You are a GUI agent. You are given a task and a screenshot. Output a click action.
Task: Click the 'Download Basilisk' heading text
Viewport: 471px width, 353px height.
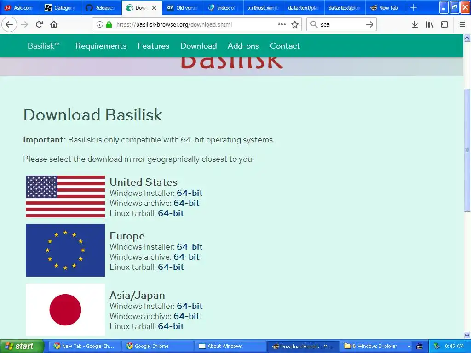click(x=92, y=114)
